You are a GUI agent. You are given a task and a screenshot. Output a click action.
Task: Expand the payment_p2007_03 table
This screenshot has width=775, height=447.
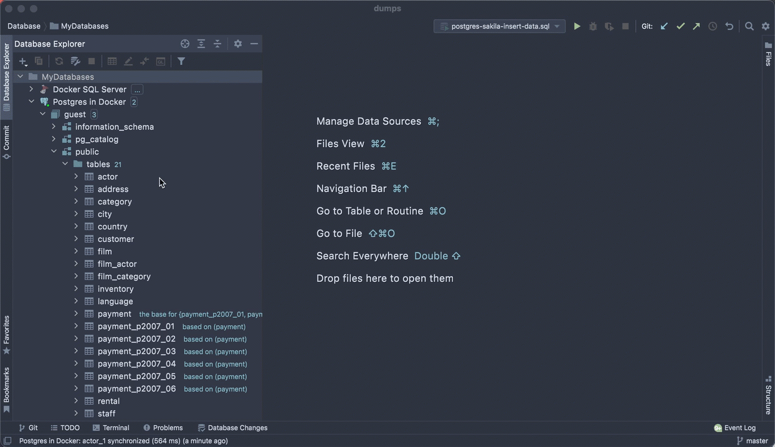tap(76, 351)
